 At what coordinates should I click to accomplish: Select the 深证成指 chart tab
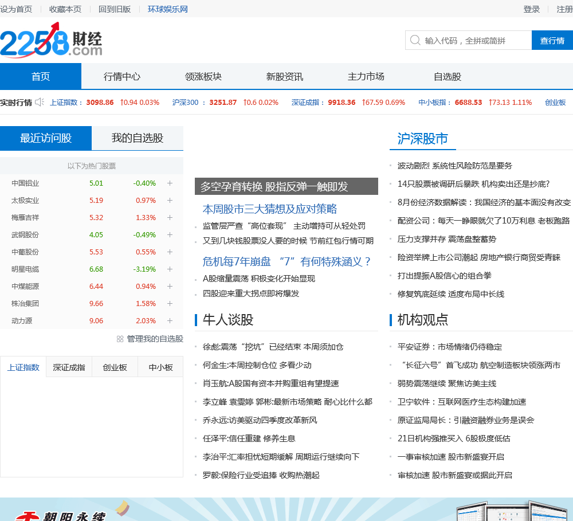click(69, 367)
